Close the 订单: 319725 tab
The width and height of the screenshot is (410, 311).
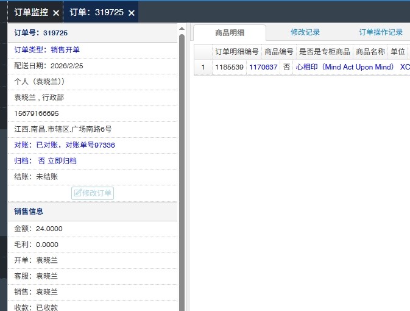pos(131,13)
